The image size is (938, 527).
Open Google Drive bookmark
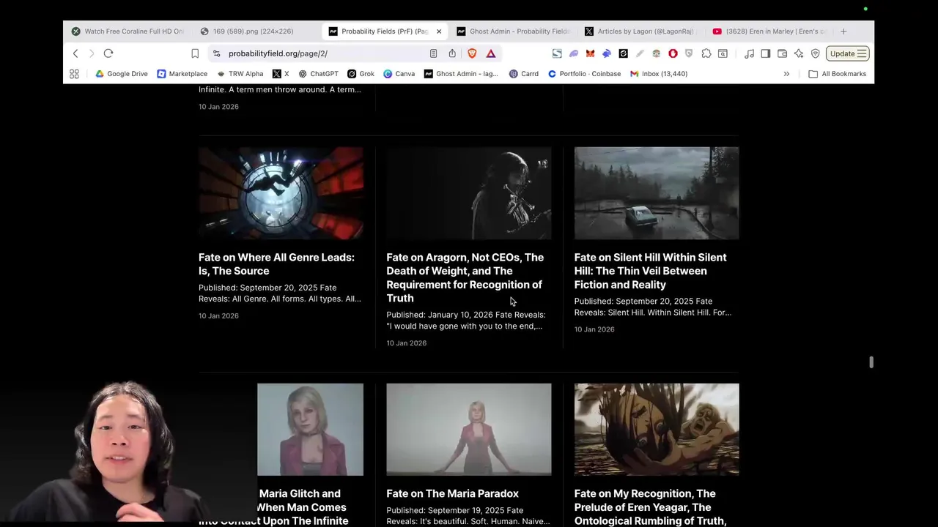click(121, 74)
